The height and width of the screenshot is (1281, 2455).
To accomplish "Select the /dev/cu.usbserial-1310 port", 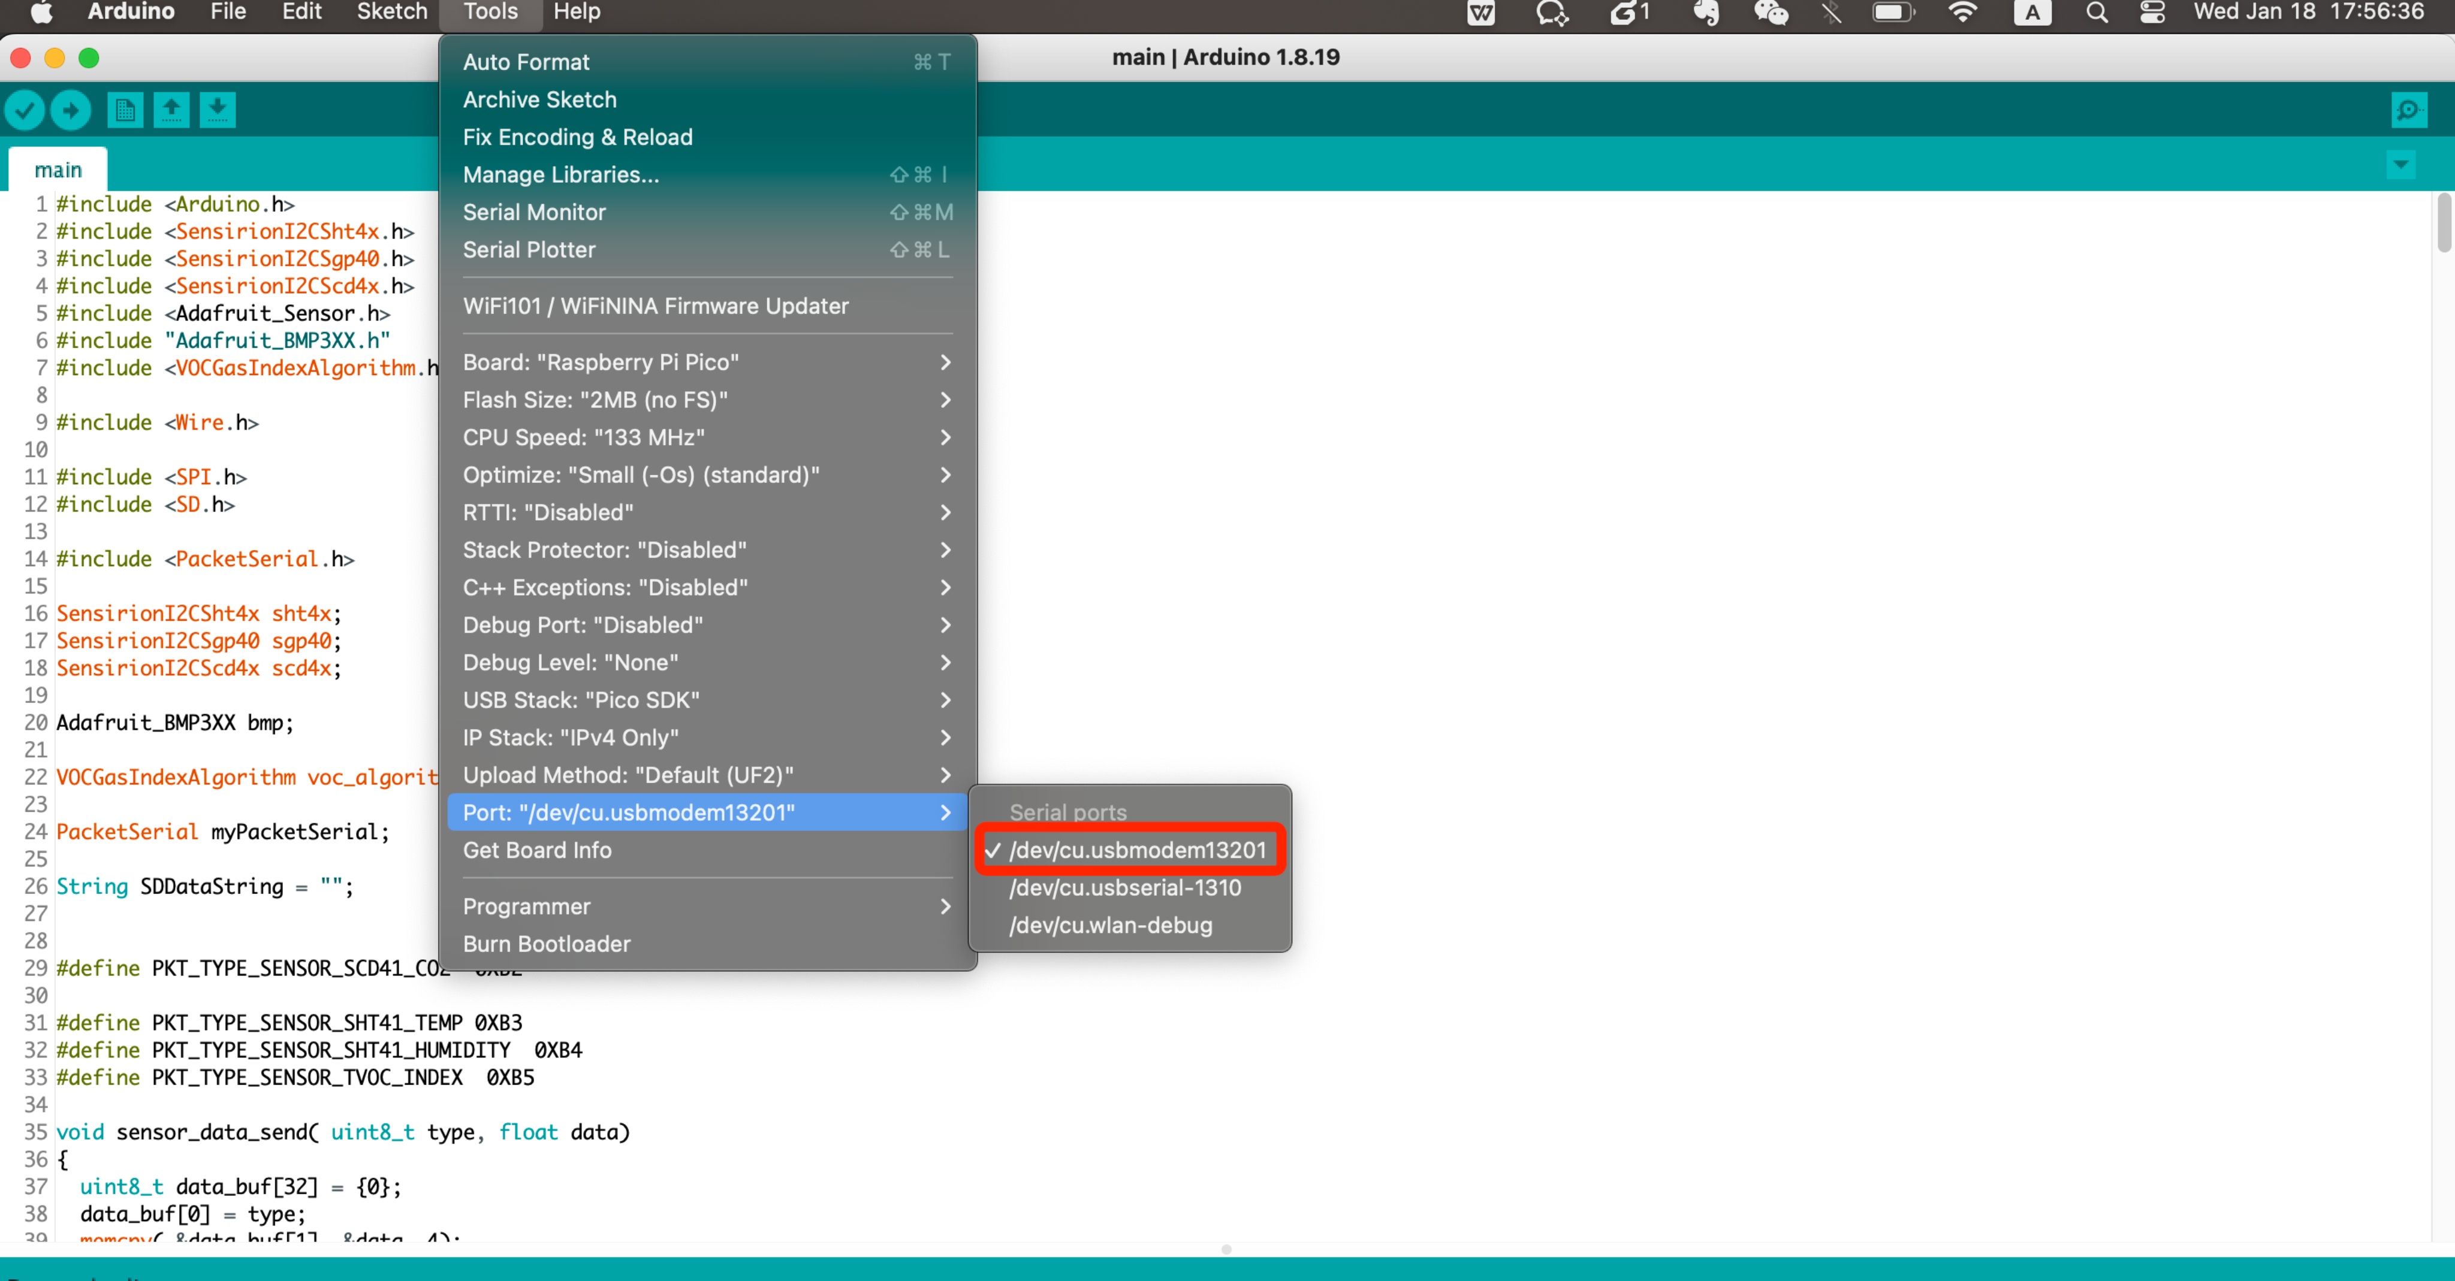I will [x=1129, y=887].
